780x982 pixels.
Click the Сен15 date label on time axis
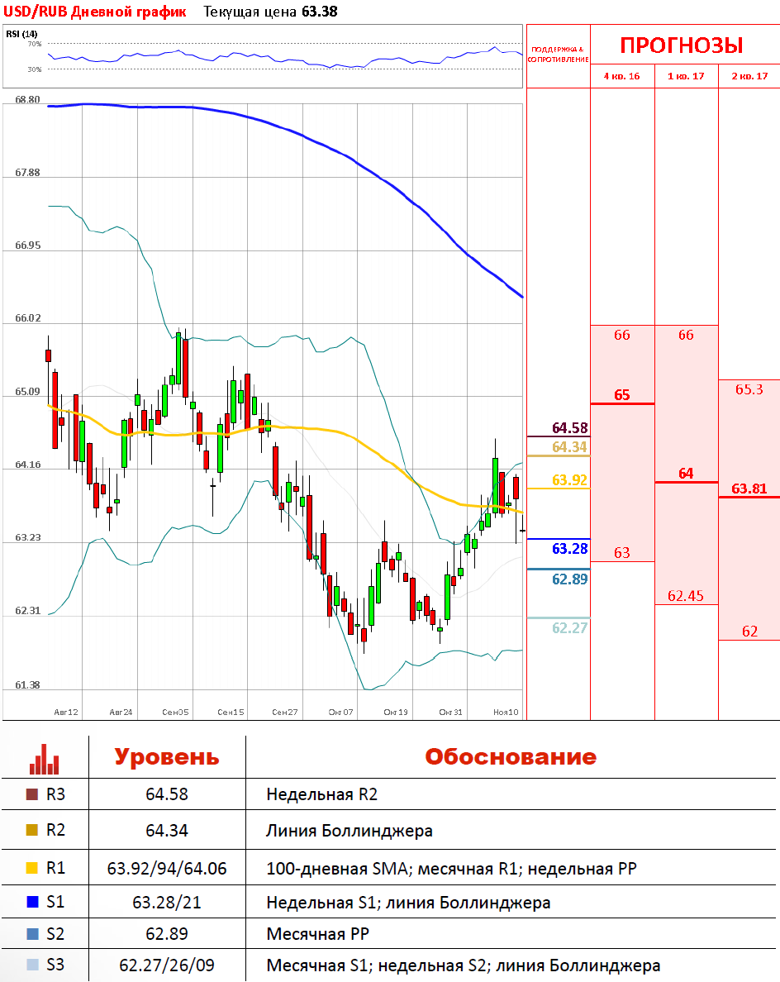231,712
